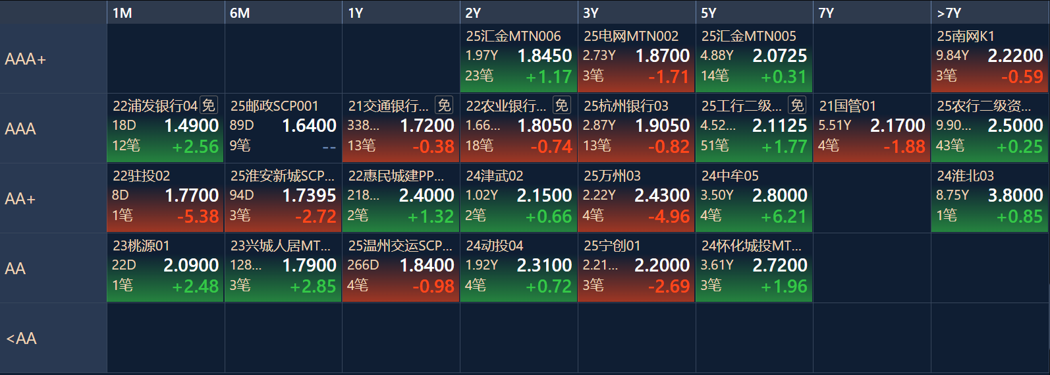
Task: Click the 22驻投02 bond cell
Action: click(165, 198)
